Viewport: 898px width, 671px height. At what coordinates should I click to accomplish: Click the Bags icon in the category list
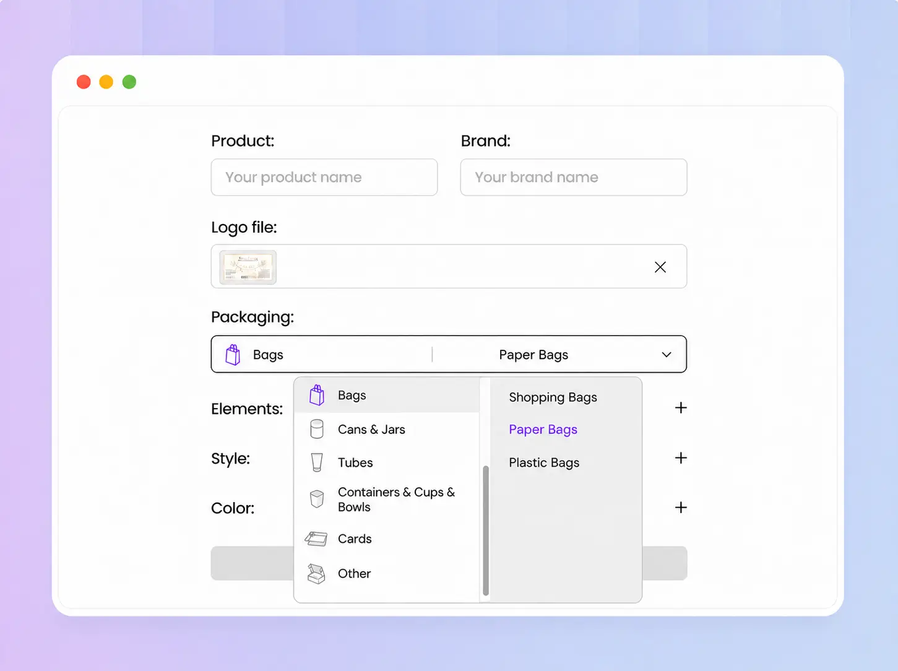(317, 395)
